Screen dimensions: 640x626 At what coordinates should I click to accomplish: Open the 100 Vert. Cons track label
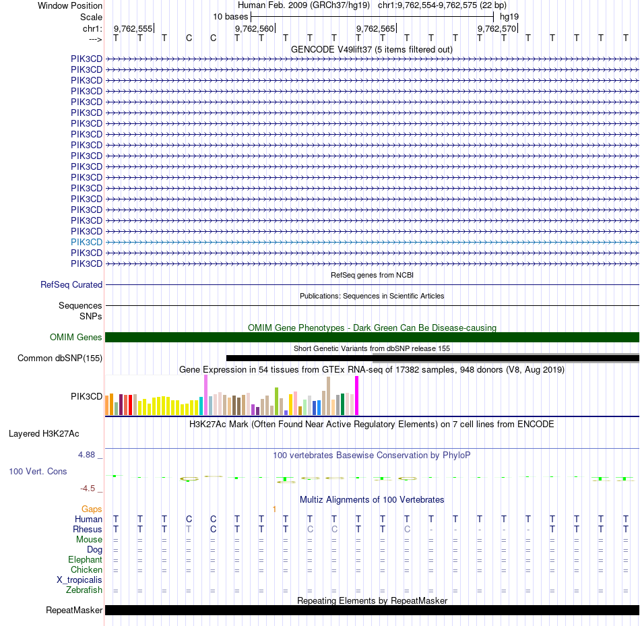pos(38,471)
